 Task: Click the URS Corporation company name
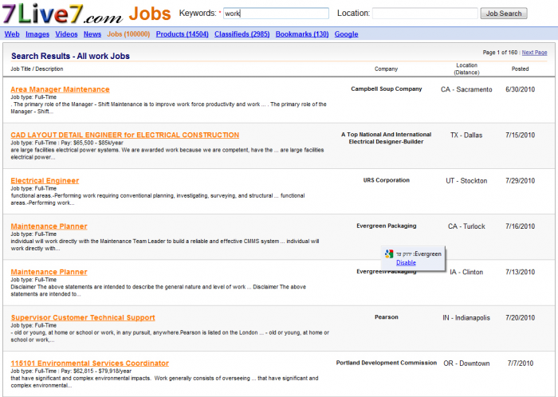tap(387, 180)
